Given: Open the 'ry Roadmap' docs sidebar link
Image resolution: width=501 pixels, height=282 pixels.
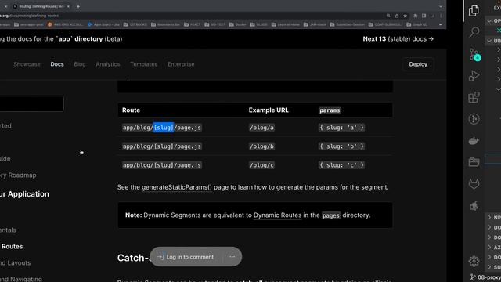Looking at the screenshot, I should coord(18,175).
